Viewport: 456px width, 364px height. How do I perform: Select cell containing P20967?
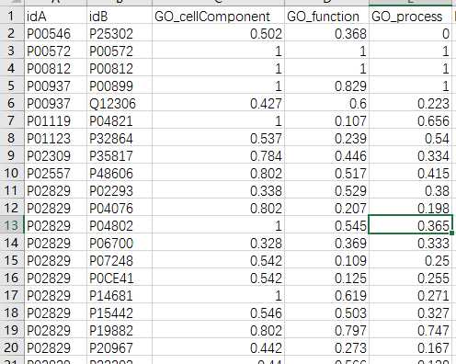120,347
